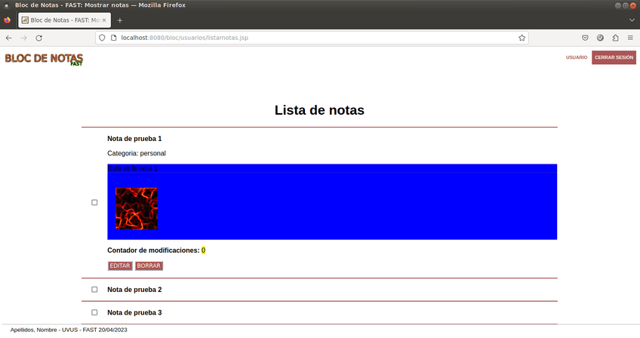Click the page info icon beside the URL
Screen dimensions: 640x338
pos(114,38)
